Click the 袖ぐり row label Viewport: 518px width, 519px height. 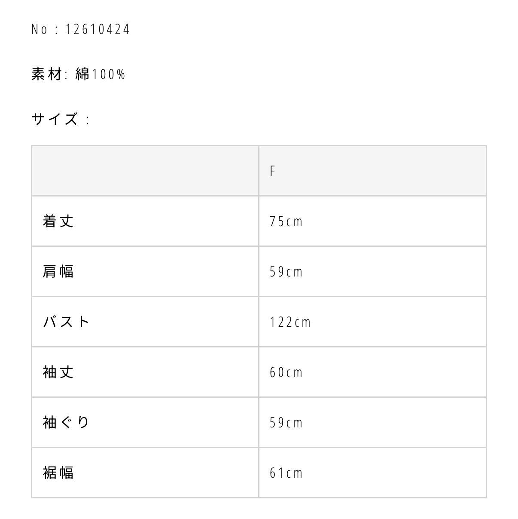(67, 422)
